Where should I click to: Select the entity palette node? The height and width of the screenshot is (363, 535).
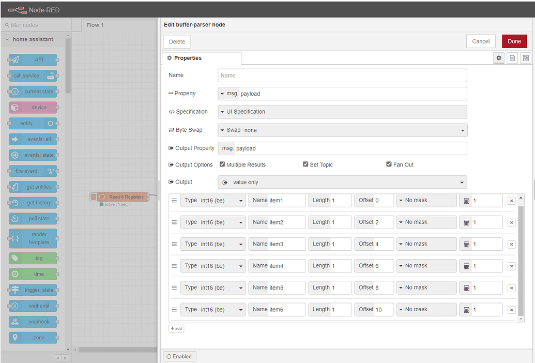point(33,123)
